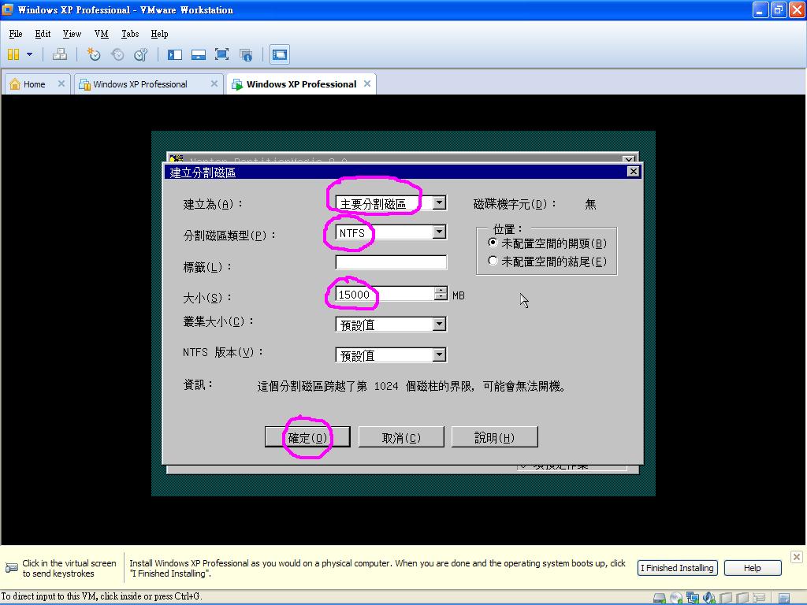
Task: Close the Home tab
Action: pyautogui.click(x=61, y=84)
